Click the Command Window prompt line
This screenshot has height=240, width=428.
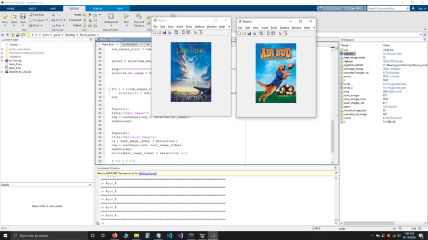coord(216,224)
